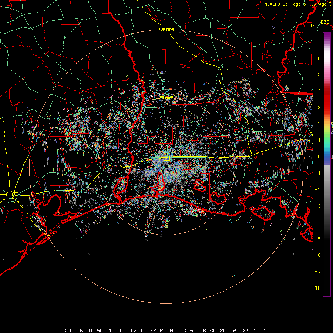Select the 5 value on color scale
333x333 pixels.
click(319, 74)
